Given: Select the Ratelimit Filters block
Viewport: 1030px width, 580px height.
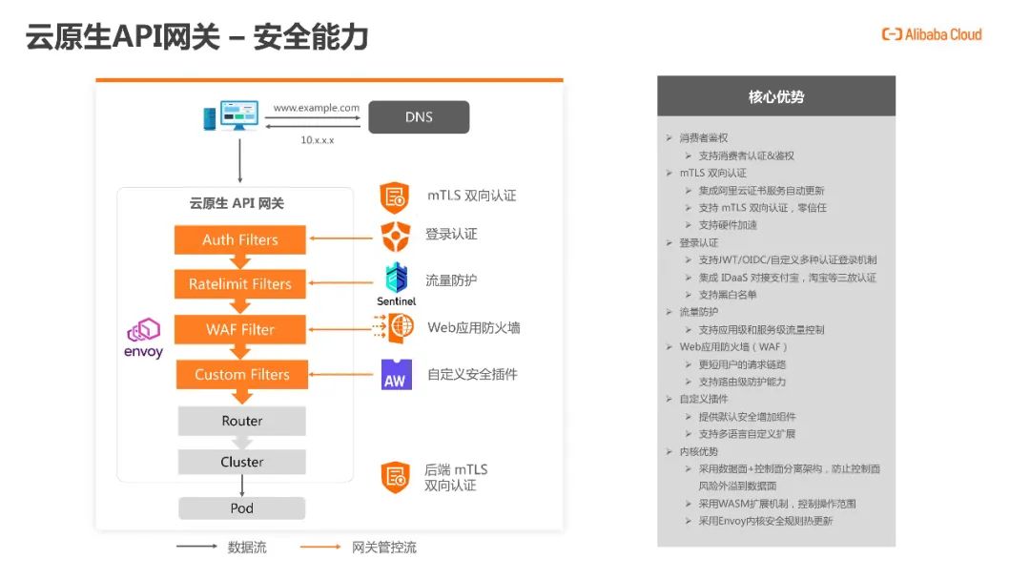Looking at the screenshot, I should click(x=239, y=283).
